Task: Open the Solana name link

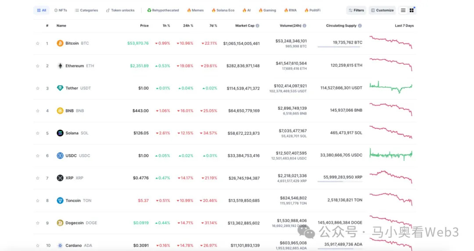Action: (72, 133)
